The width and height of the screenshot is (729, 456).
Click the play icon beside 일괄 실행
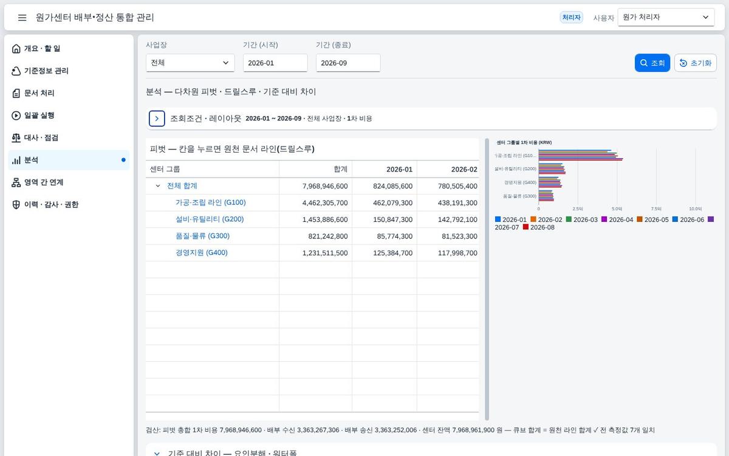coord(16,116)
